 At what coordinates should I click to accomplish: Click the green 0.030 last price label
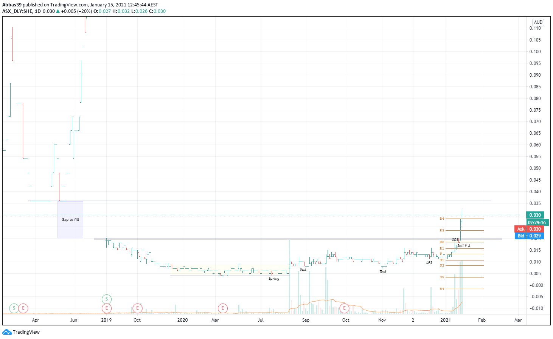pos(535,215)
